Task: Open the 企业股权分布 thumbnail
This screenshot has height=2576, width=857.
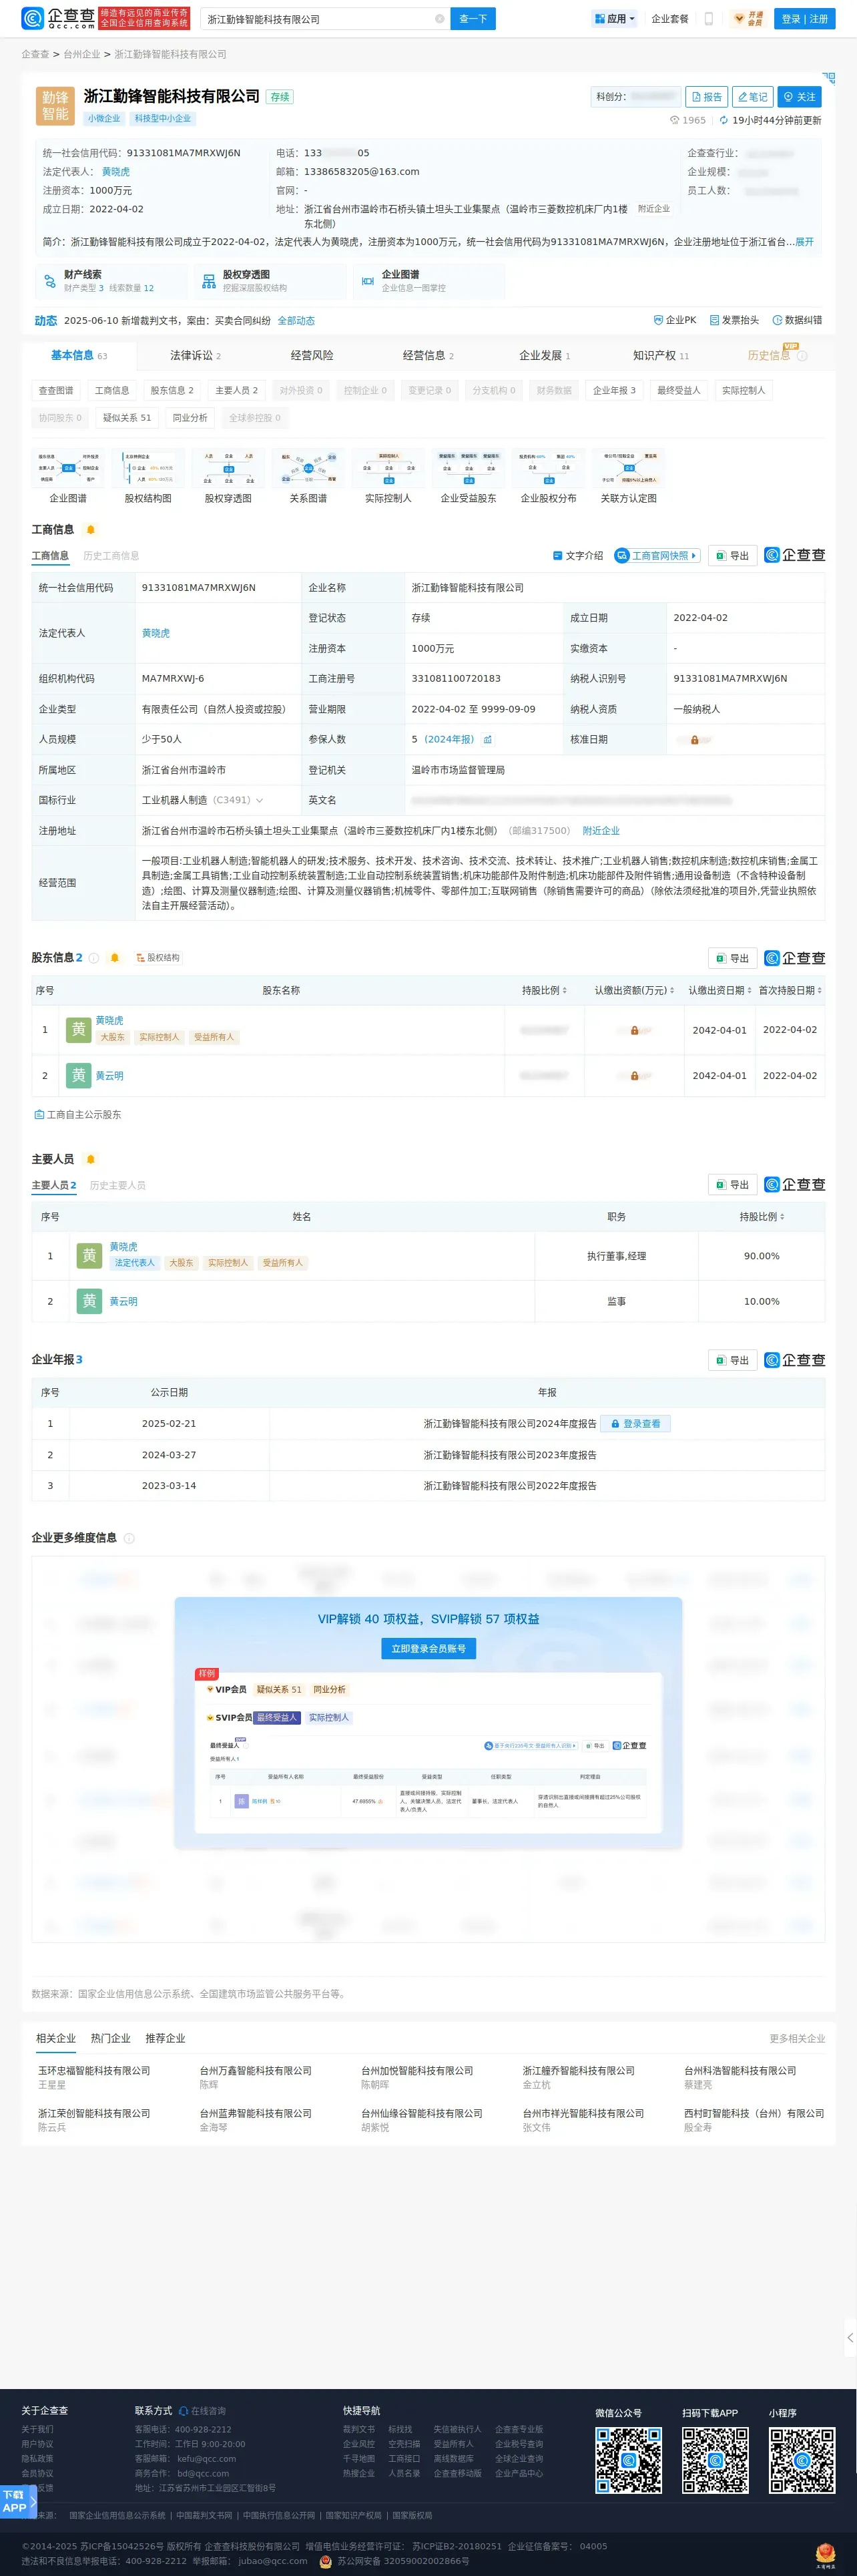Action: (548, 477)
